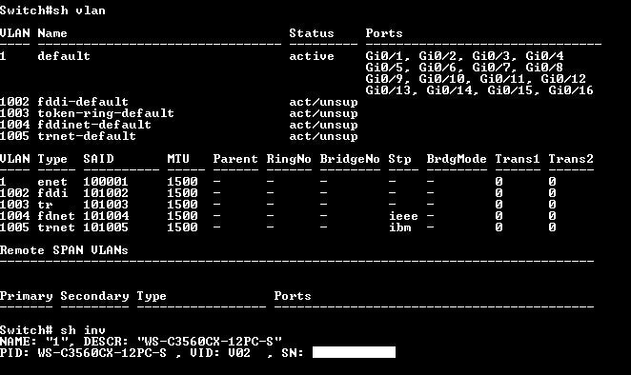Select the 'ieee' Stp value
631x375 pixels.
coord(403,216)
